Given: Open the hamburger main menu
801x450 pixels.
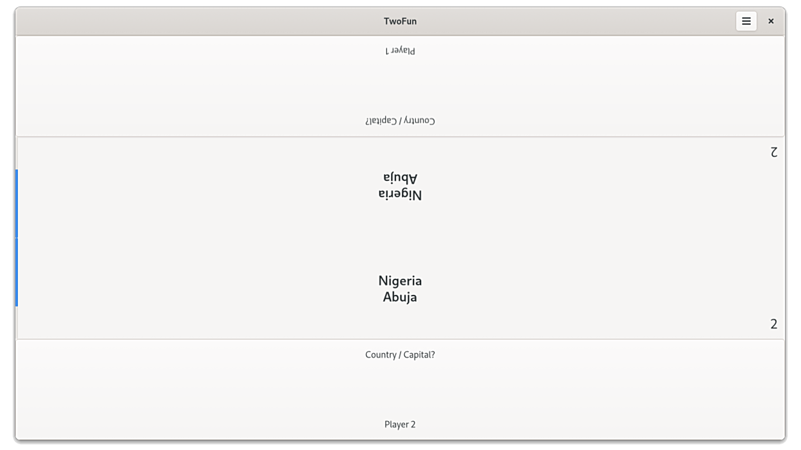Looking at the screenshot, I should pos(746,21).
